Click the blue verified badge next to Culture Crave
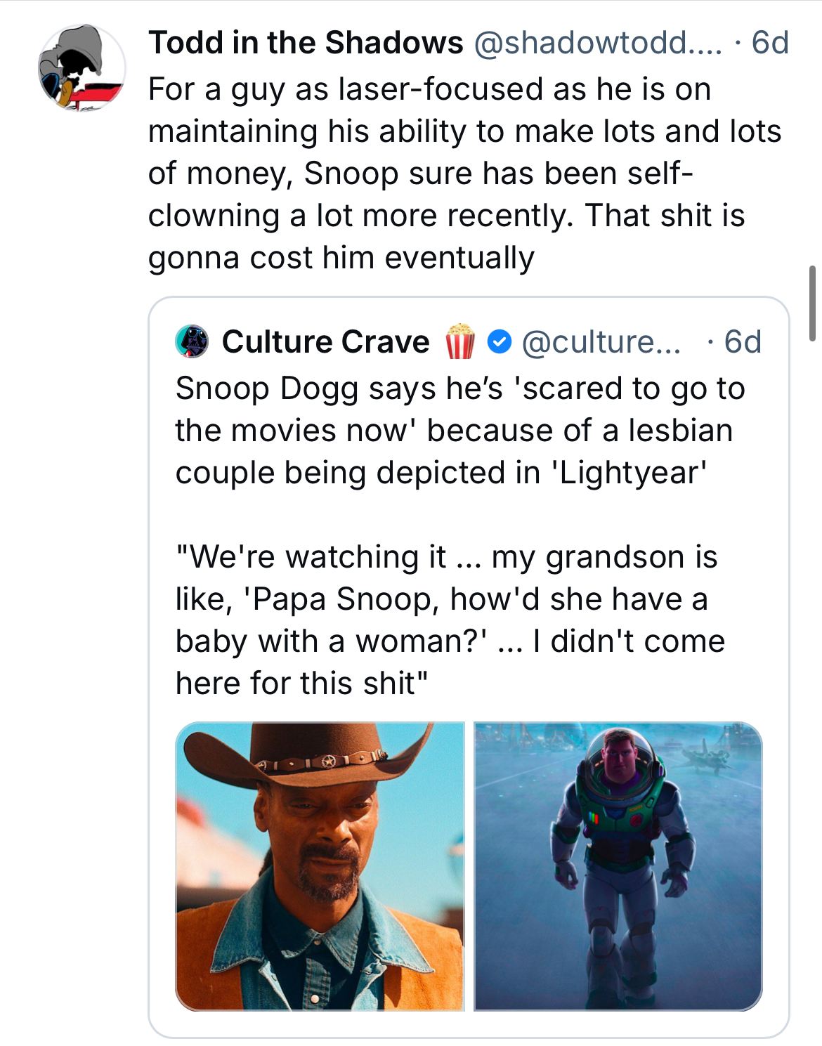Viewport: 822px width, 1046px height. click(x=499, y=342)
